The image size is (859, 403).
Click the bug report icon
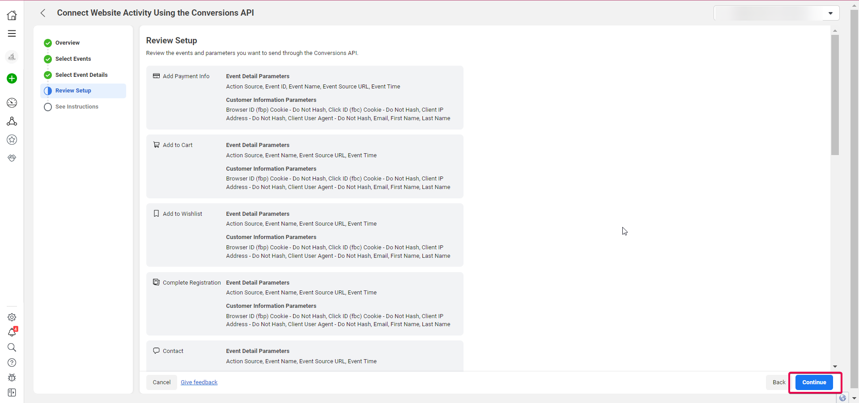pos(12,378)
